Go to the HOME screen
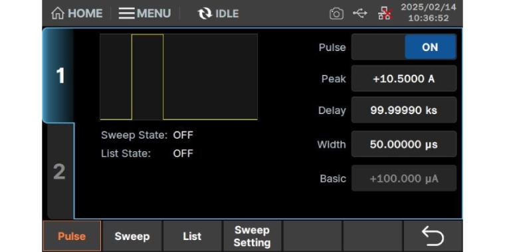Image resolution: width=505 pixels, height=252 pixels. (76, 13)
